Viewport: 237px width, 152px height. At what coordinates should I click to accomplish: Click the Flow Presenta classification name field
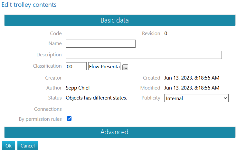point(104,66)
